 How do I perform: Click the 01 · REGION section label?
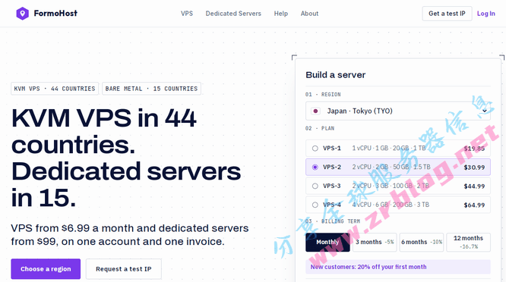[x=323, y=94]
